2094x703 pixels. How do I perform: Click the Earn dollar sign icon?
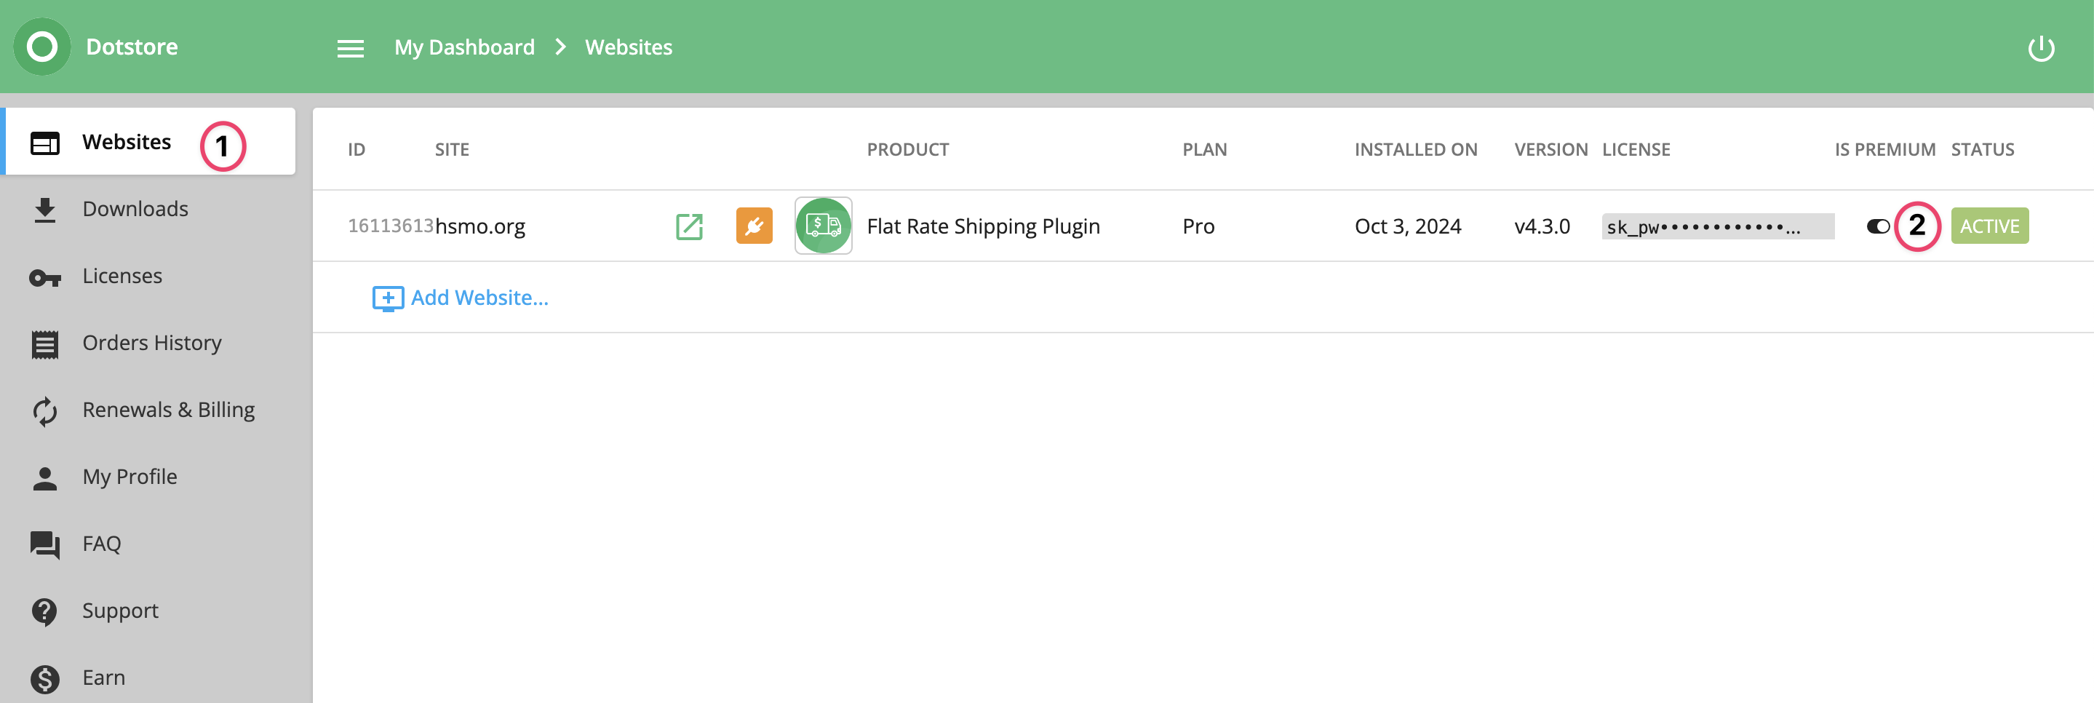pos(44,680)
